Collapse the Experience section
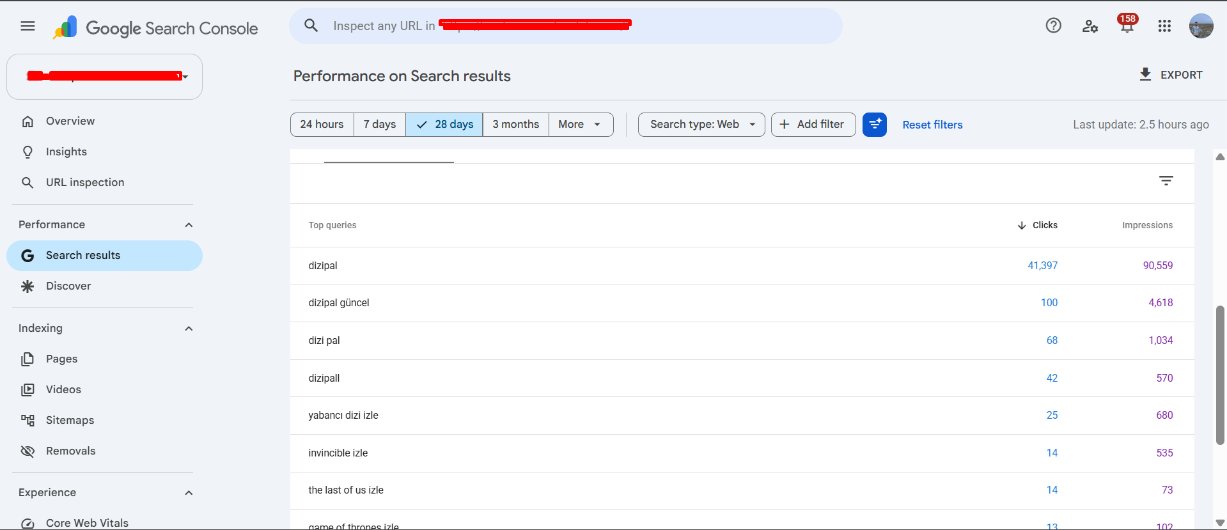 [x=189, y=493]
